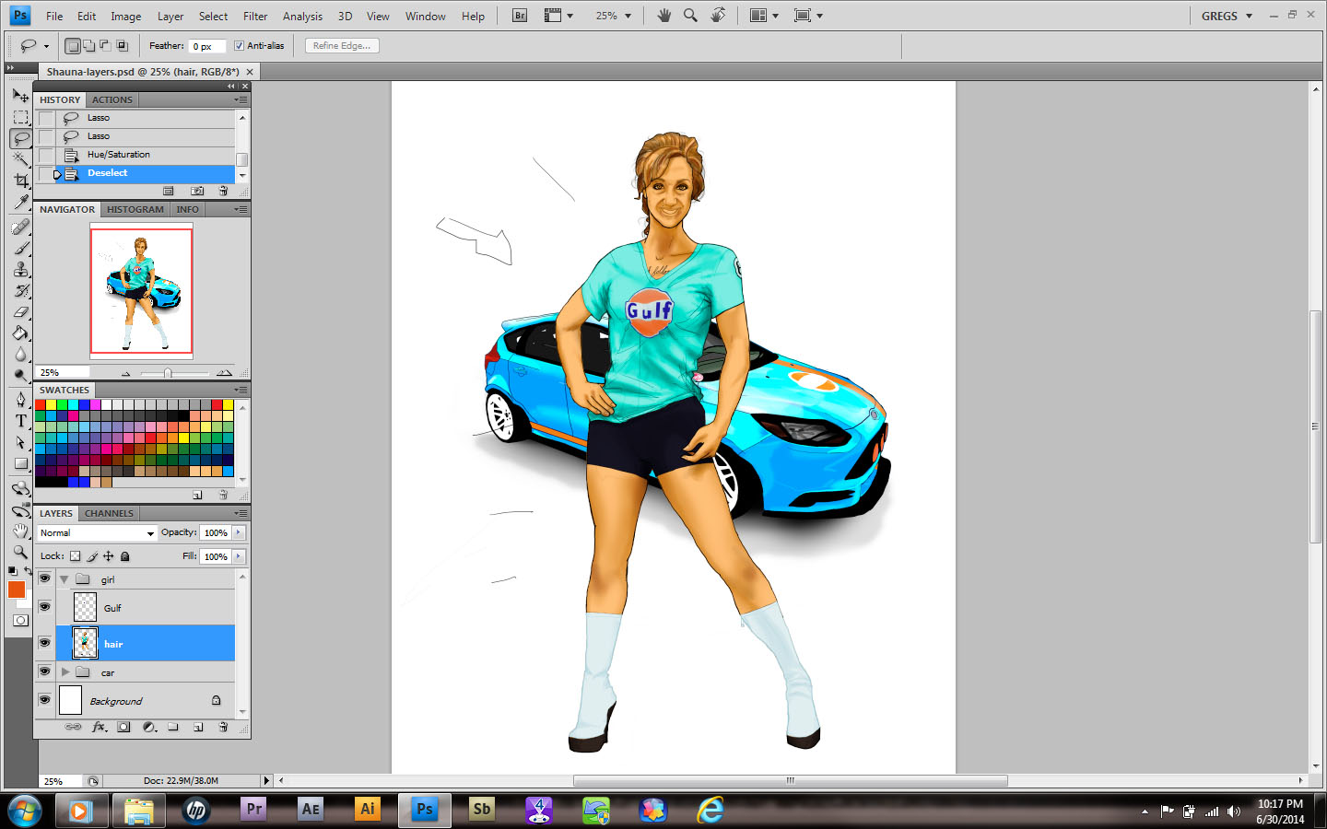Switch to the Channels tab
The height and width of the screenshot is (829, 1327).
click(x=109, y=513)
